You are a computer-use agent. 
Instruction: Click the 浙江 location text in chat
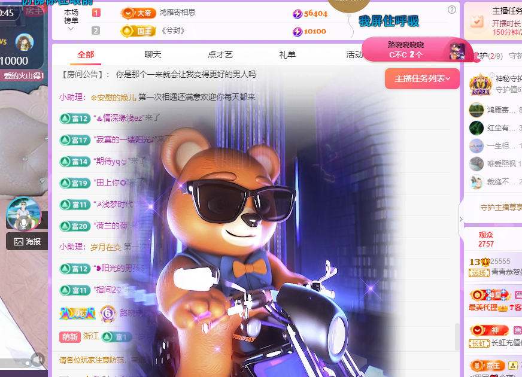click(x=90, y=336)
